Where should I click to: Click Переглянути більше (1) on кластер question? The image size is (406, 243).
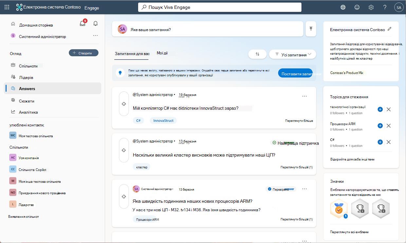click(297, 167)
